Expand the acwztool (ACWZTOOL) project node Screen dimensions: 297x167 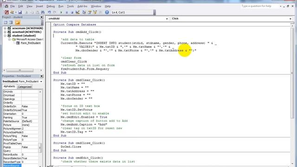click(5, 32)
